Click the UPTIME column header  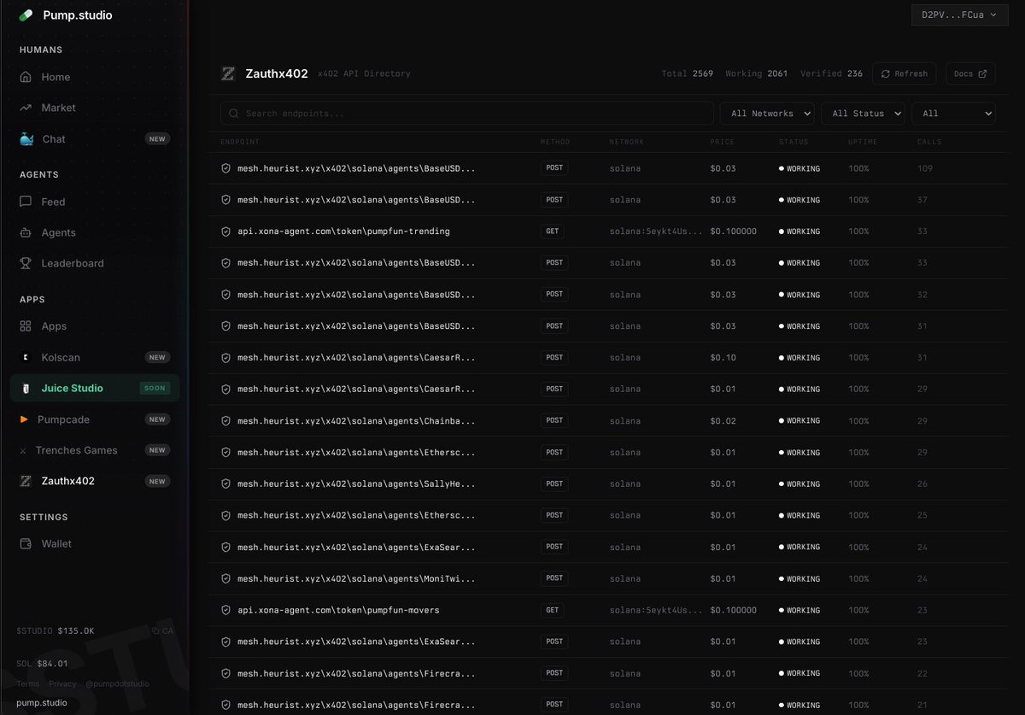tap(863, 142)
